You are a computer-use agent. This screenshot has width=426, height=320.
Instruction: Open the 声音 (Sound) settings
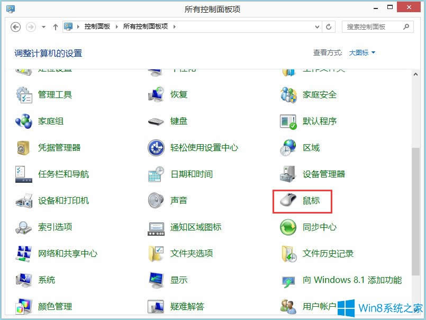(178, 201)
